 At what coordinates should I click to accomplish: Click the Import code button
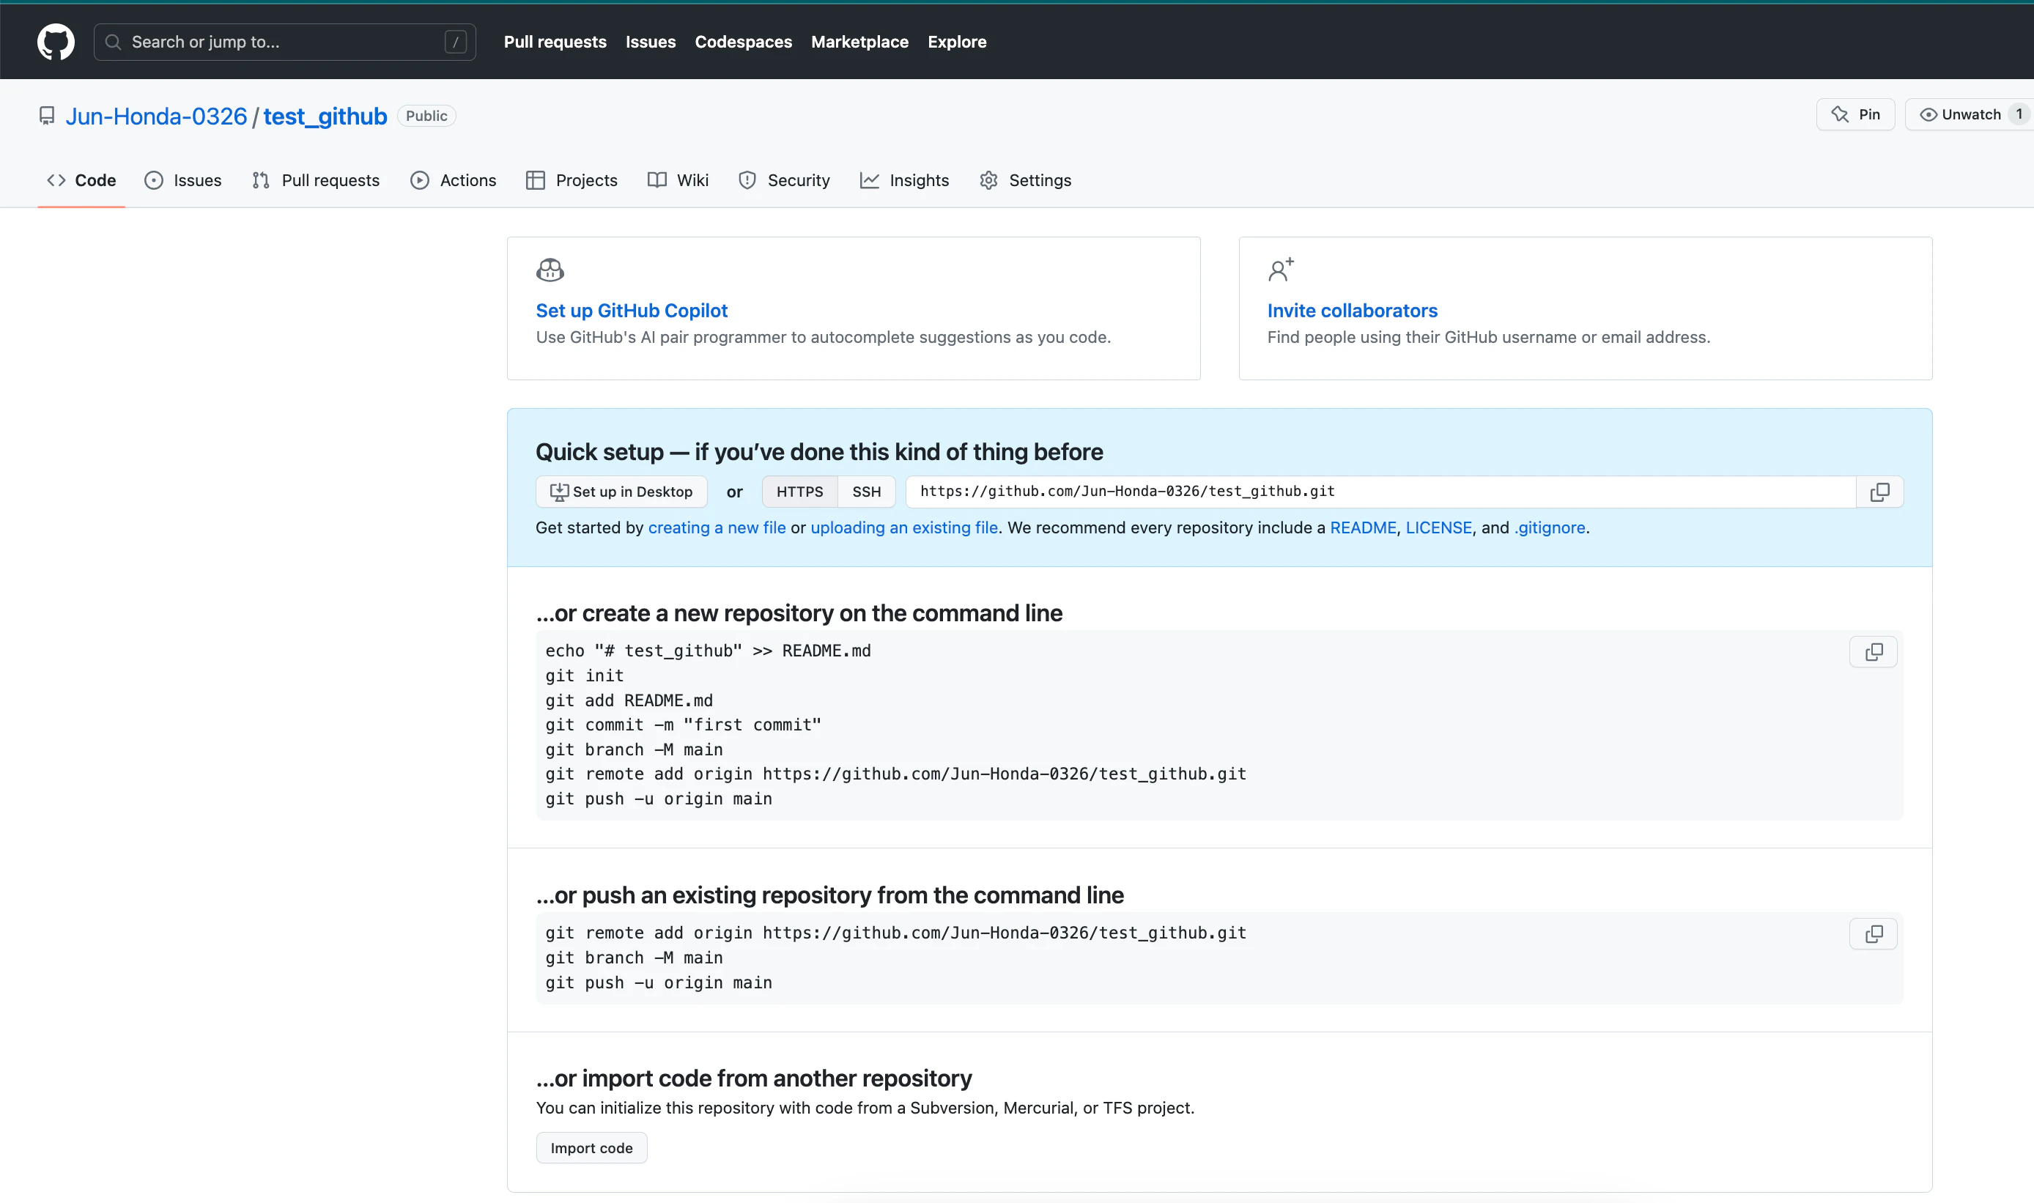(x=591, y=1148)
